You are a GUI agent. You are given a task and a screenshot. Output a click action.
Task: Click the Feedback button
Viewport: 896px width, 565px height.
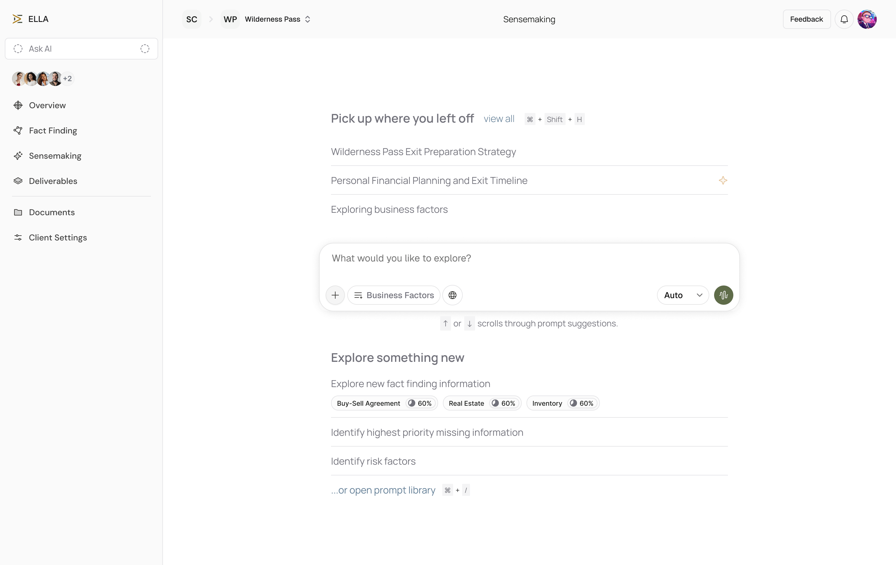point(806,19)
